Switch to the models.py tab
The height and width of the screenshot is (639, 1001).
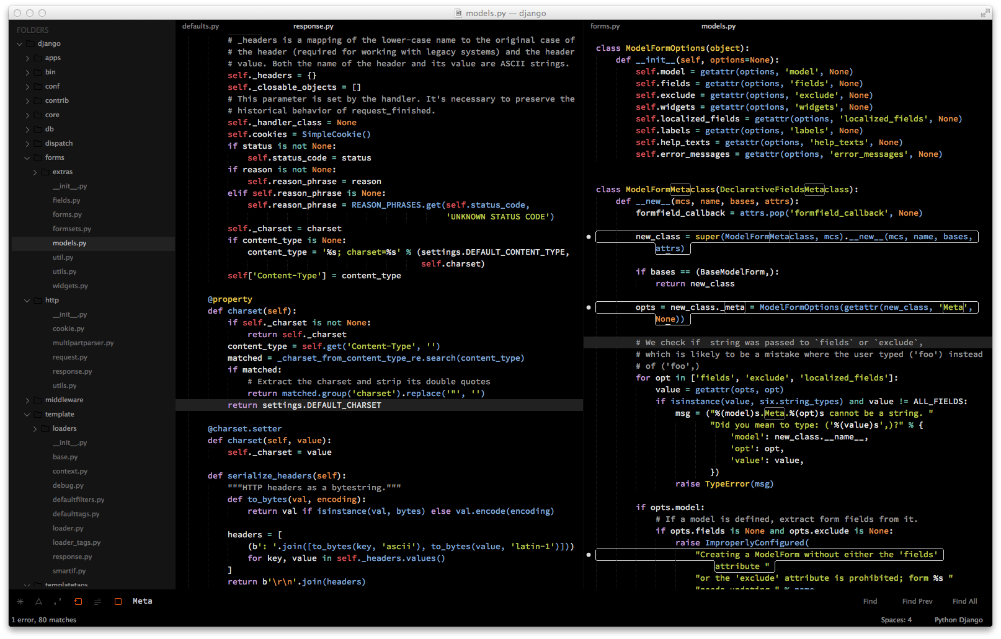coord(718,26)
